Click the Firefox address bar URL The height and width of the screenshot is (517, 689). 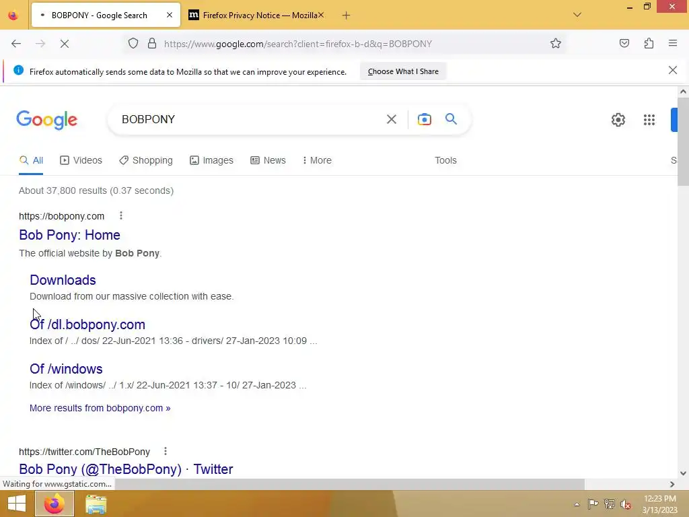(298, 44)
